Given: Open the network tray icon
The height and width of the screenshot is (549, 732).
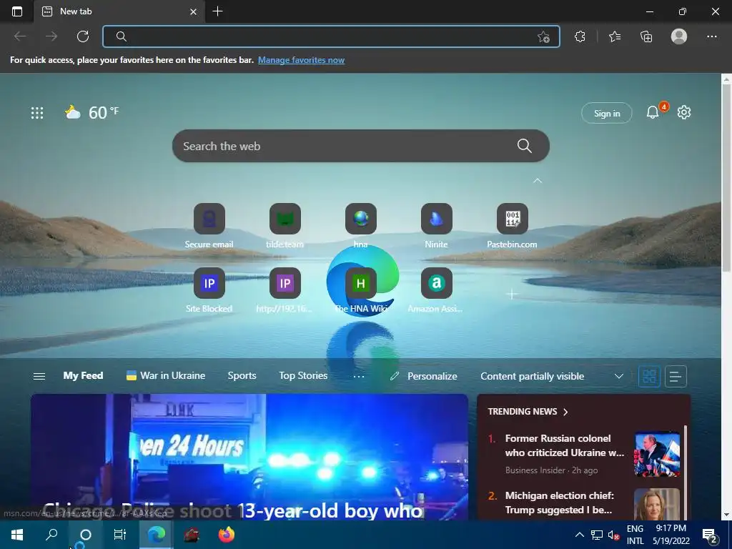Looking at the screenshot, I should (597, 535).
